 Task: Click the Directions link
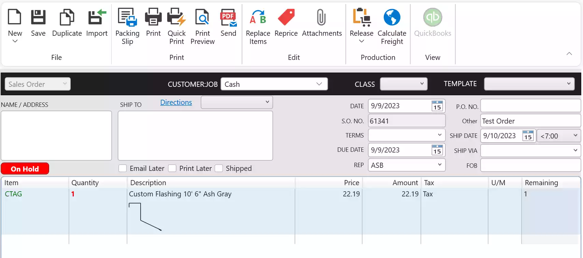(176, 102)
